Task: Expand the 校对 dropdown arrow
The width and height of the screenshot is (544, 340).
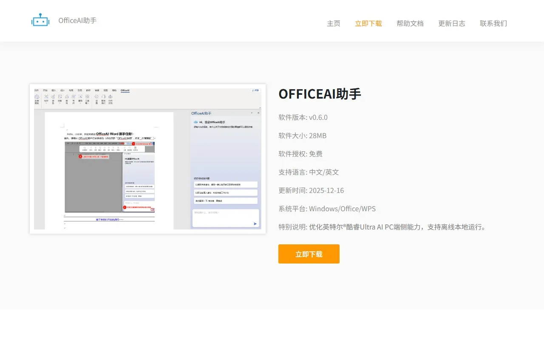Action: pos(46,104)
